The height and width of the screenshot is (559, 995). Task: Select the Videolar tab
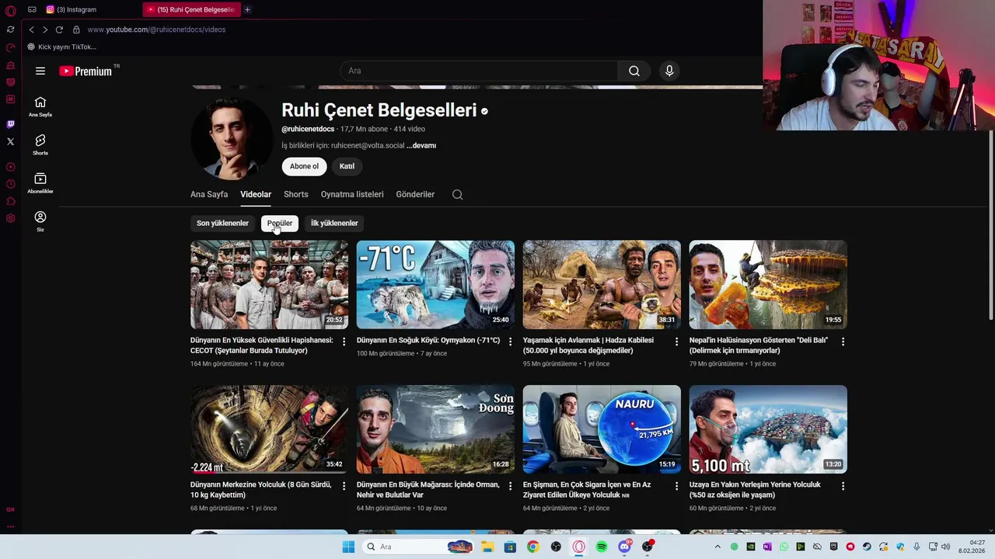pyautogui.click(x=256, y=194)
